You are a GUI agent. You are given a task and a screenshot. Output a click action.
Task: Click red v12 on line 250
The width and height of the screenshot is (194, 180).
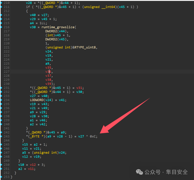tap(33, 165)
